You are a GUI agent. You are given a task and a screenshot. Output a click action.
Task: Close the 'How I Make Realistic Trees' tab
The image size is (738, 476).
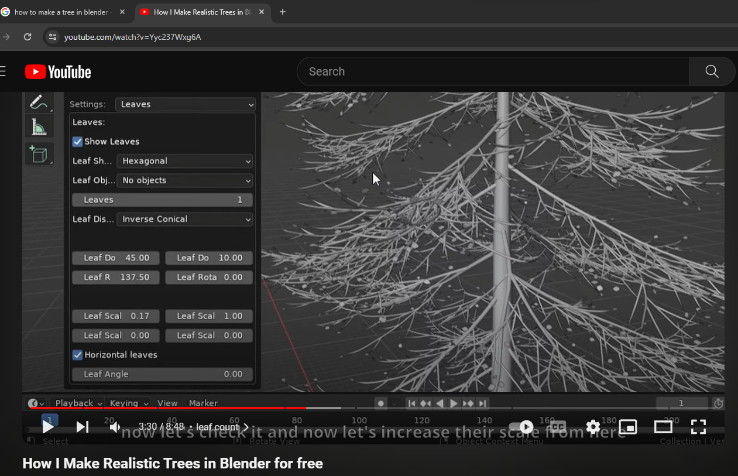[261, 12]
